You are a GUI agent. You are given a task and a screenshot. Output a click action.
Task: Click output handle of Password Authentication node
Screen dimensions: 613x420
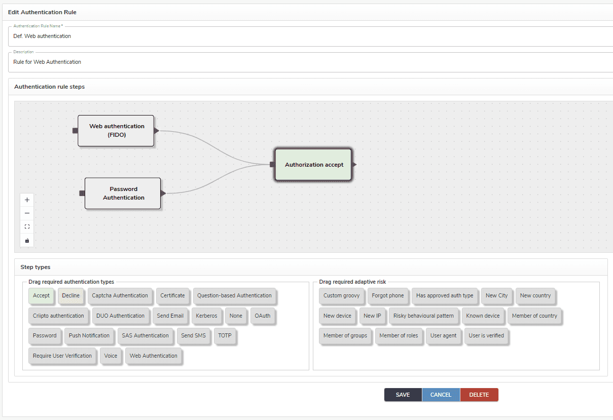pyautogui.click(x=163, y=193)
